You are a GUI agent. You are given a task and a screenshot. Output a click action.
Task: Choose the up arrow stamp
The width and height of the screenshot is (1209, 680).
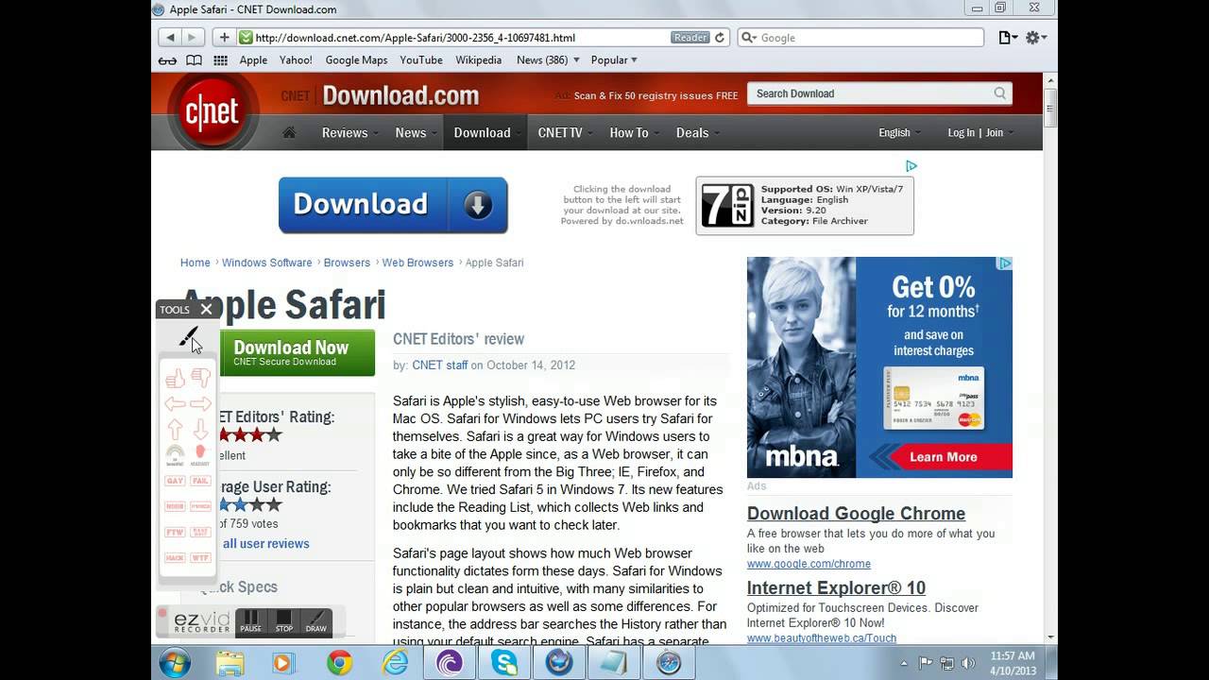coord(175,430)
